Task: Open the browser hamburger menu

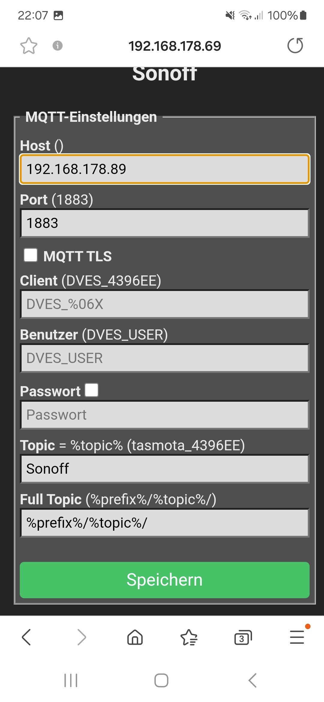Action: [x=297, y=637]
